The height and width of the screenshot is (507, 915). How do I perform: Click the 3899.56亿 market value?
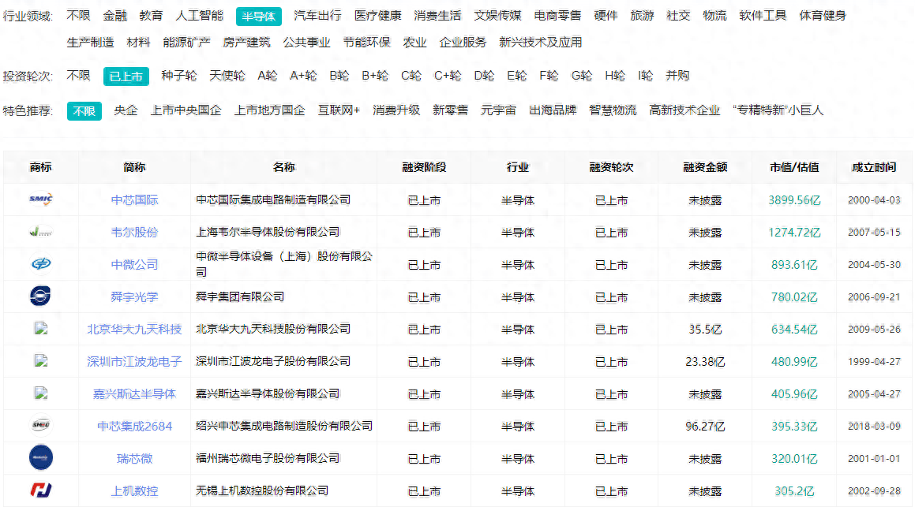coord(794,200)
